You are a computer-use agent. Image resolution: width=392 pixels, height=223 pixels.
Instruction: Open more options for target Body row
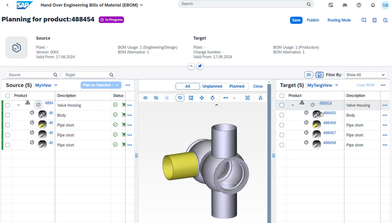click(x=385, y=115)
